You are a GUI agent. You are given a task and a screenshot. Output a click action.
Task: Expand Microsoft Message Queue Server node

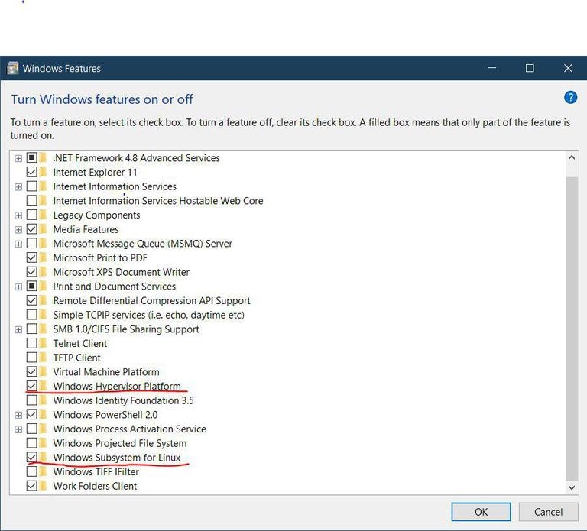pyautogui.click(x=18, y=244)
